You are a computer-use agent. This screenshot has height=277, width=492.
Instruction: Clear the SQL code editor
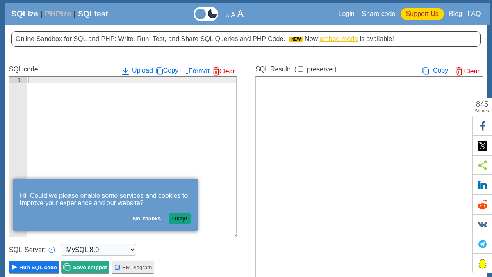(x=224, y=71)
